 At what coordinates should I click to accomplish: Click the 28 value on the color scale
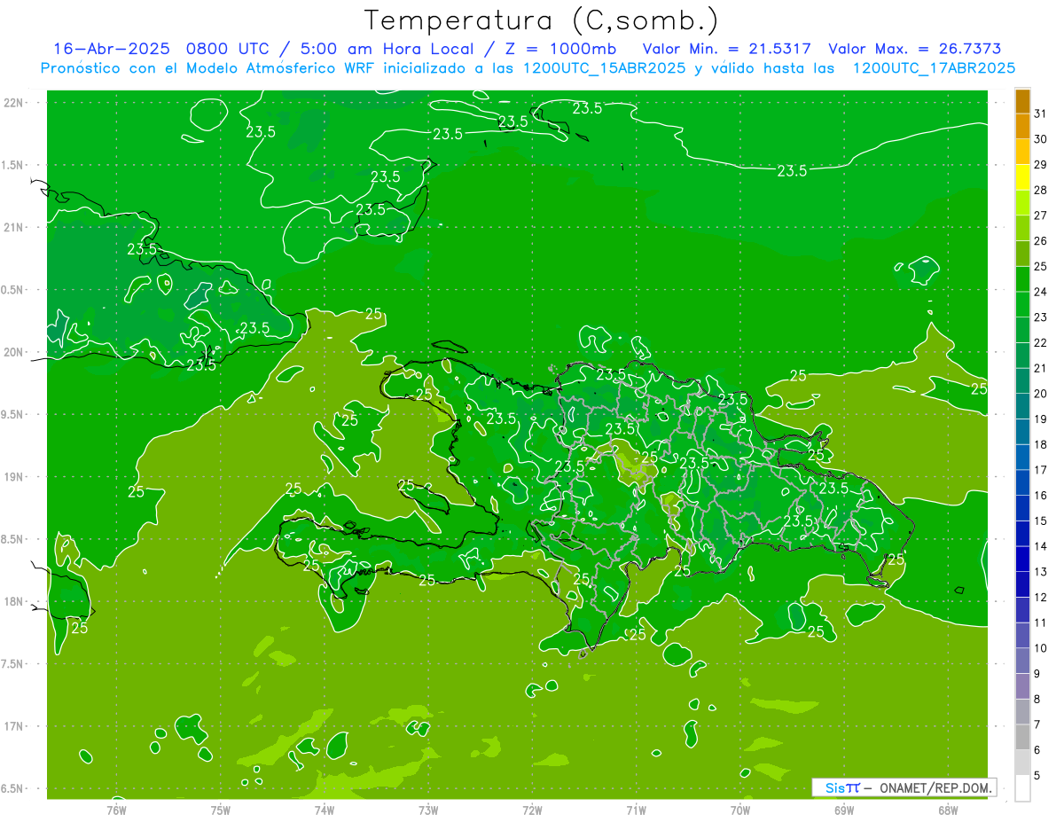coord(1041,189)
